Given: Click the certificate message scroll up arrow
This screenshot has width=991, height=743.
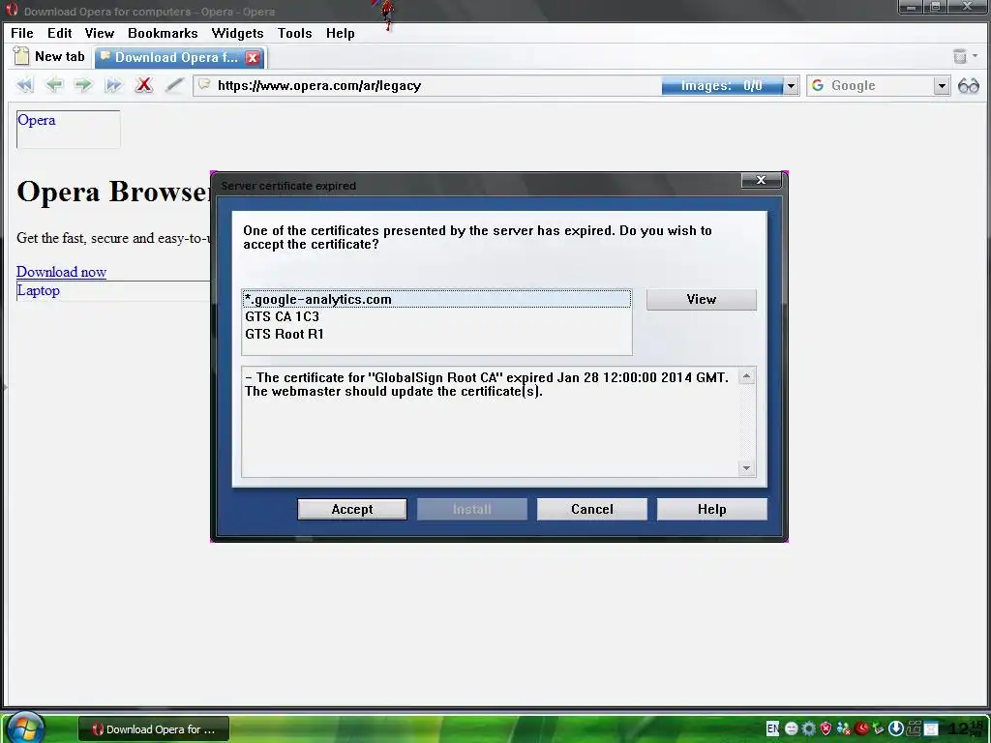Looking at the screenshot, I should coord(746,376).
